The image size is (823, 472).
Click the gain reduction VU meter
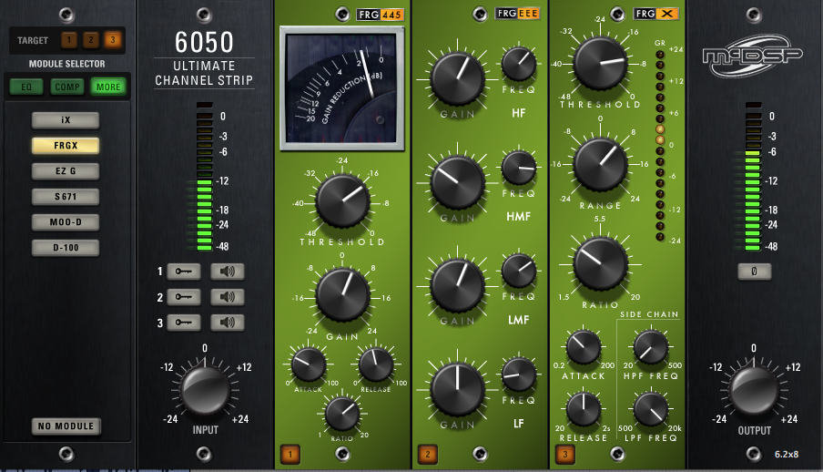[x=342, y=88]
